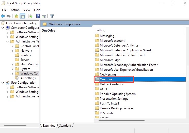The image size is (189, 133).
Task: Expand Windows Settings under Computer Configuration
Action: click(x=7, y=37)
